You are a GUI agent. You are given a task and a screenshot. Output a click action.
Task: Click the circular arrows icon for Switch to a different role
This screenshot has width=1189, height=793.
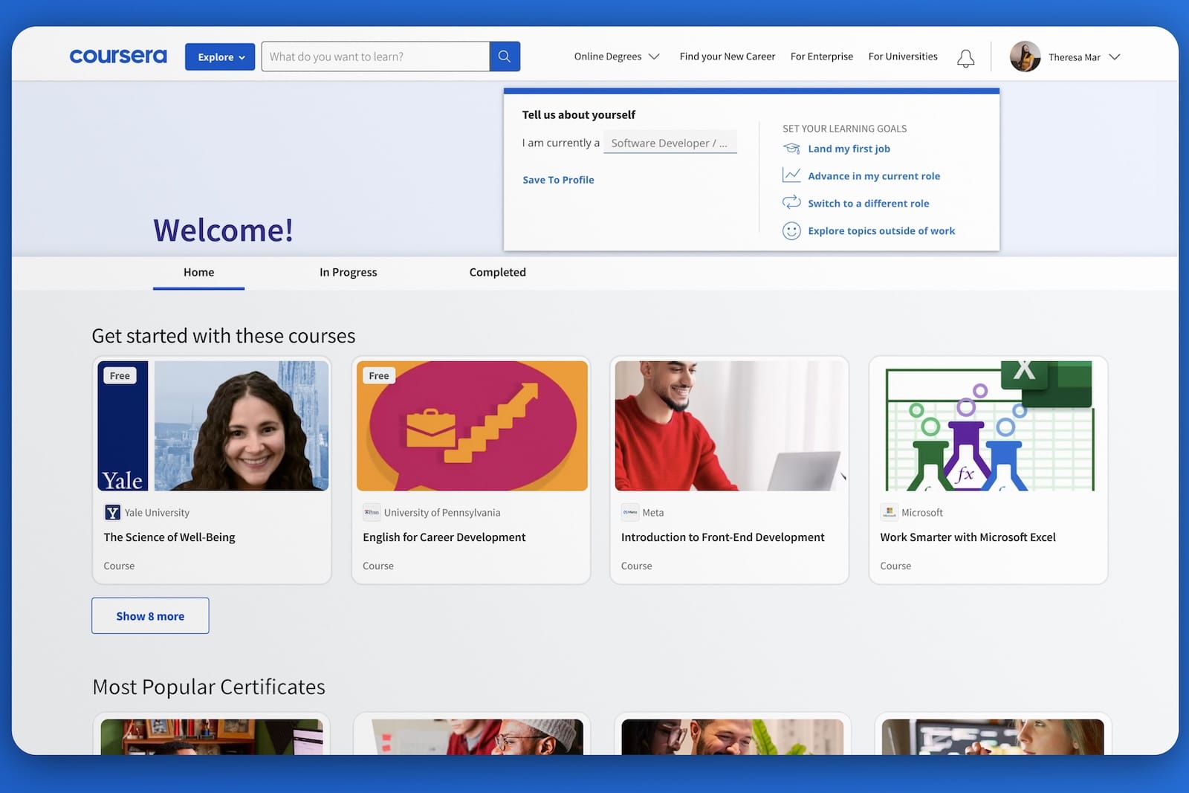(791, 202)
